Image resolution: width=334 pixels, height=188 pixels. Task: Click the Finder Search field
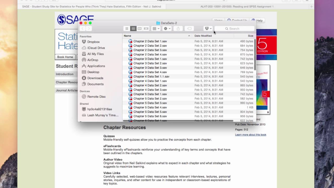pos(234,28)
